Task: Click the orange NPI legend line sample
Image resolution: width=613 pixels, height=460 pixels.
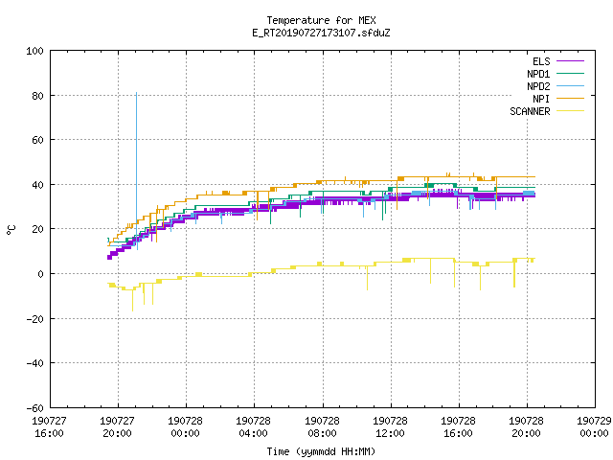Action: coord(570,99)
